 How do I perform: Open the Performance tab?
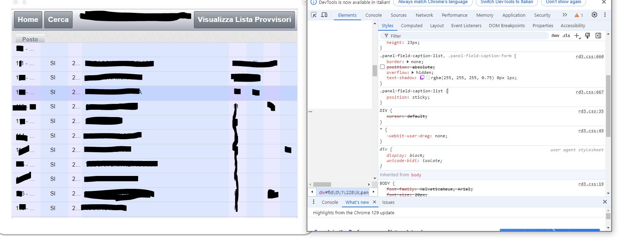[454, 15]
